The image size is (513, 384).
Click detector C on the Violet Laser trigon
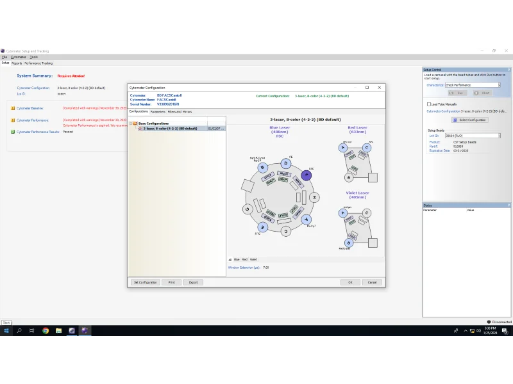(366, 213)
